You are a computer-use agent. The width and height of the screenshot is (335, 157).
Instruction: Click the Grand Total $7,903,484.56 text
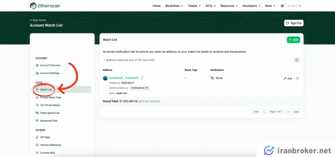[x=120, y=101]
